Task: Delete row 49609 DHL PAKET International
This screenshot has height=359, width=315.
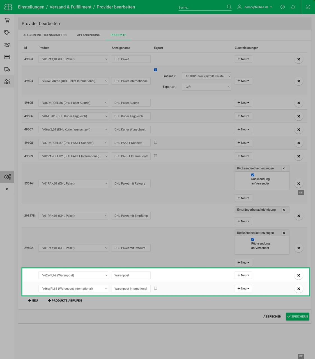Action: (298, 156)
